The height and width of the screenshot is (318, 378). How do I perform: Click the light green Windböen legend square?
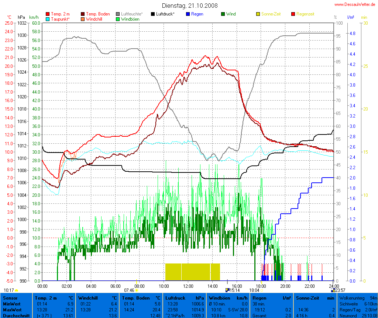(x=118, y=19)
